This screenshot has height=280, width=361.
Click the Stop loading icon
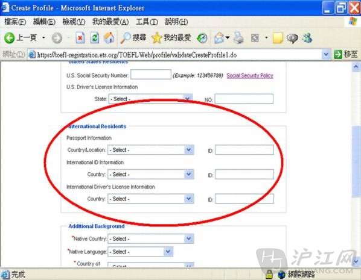point(80,38)
